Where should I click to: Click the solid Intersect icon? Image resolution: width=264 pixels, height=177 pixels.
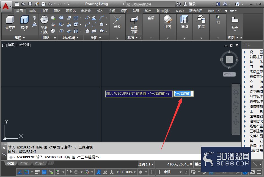(61, 31)
